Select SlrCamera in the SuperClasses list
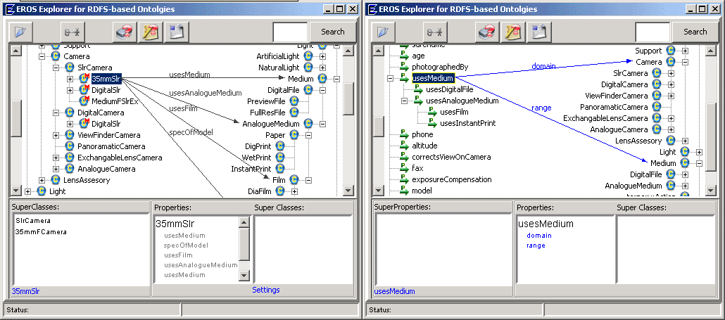 tap(32, 221)
